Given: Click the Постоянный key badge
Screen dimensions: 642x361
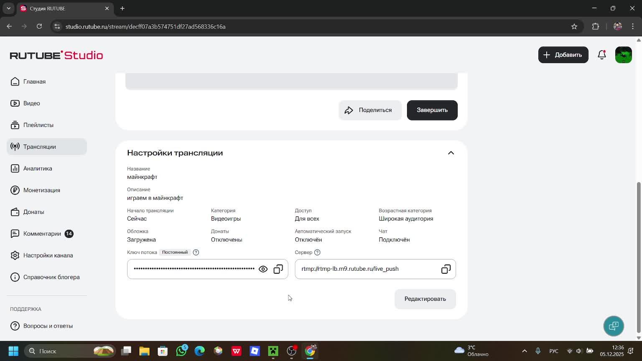Looking at the screenshot, I should coord(175,252).
